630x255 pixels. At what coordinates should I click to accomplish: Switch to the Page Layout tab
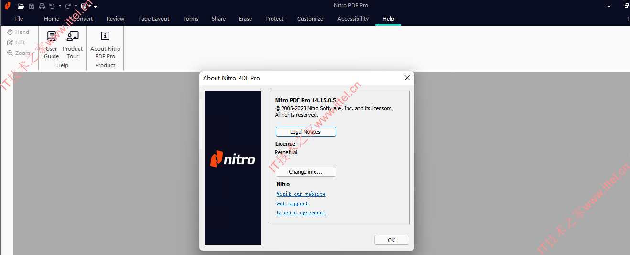(153, 19)
